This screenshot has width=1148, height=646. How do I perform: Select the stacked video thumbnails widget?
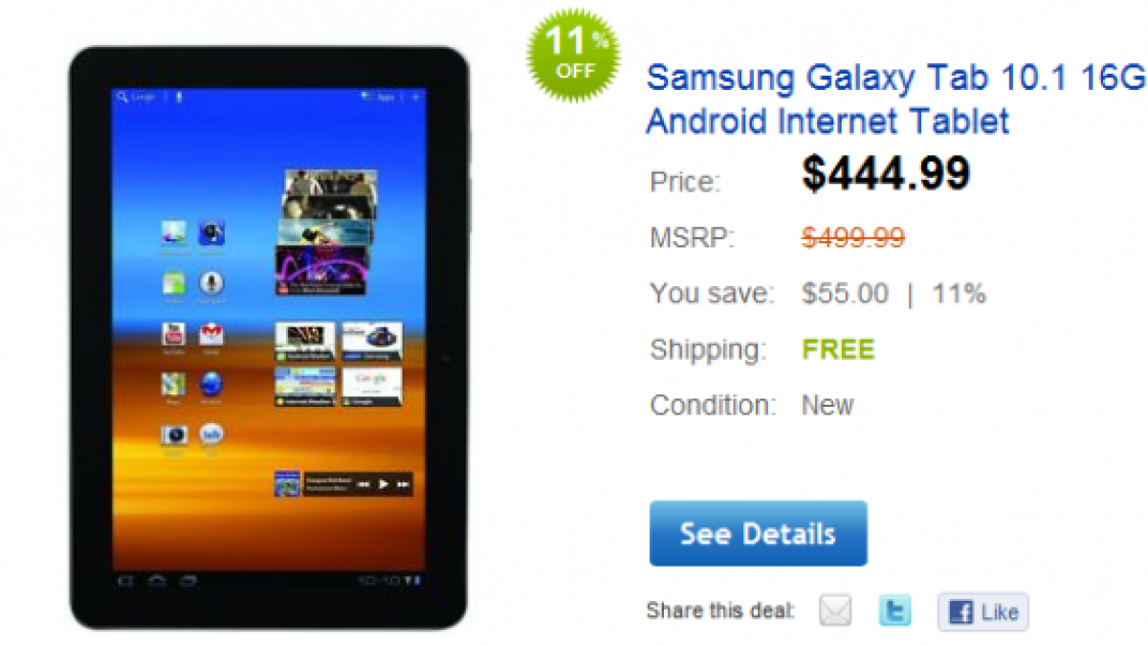click(326, 233)
